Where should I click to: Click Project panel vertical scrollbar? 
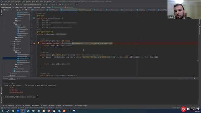pos(30,17)
